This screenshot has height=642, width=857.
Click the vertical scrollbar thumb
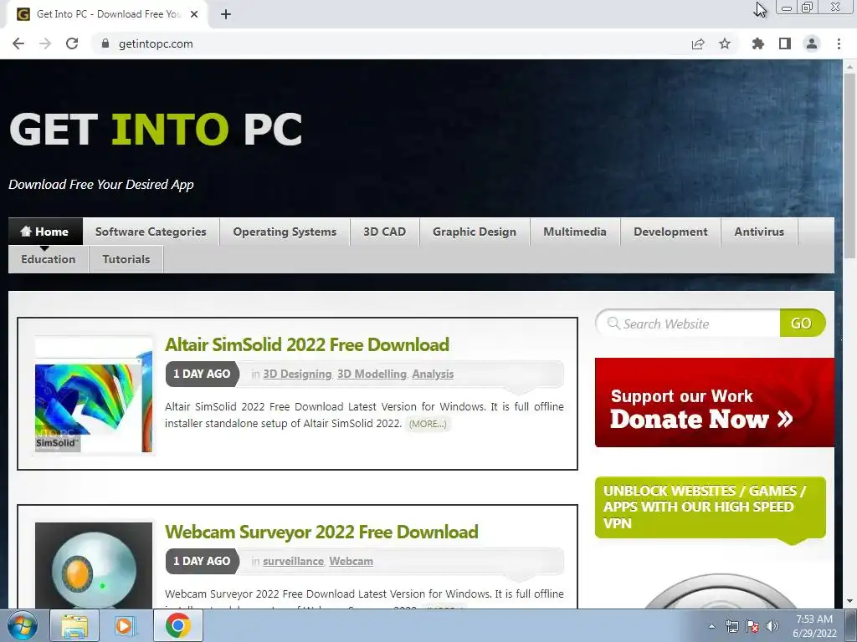click(849, 166)
